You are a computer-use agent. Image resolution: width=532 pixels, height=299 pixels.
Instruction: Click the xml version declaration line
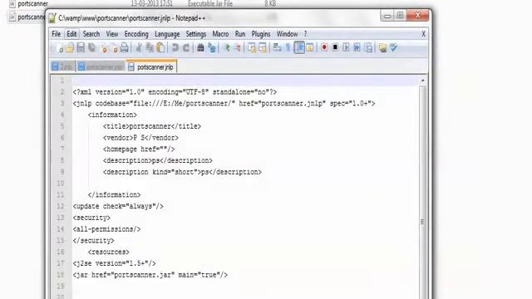tap(175, 92)
